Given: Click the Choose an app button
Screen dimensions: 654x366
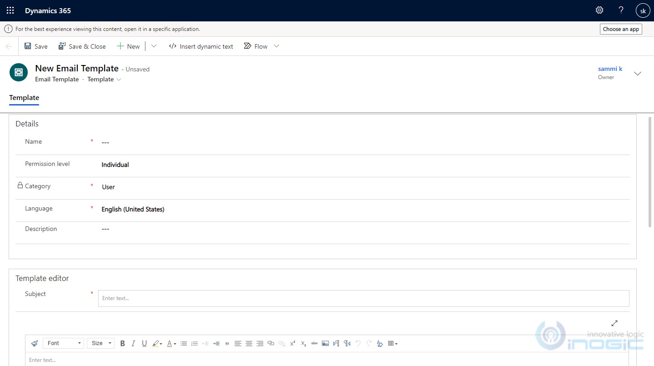Looking at the screenshot, I should tap(621, 29).
